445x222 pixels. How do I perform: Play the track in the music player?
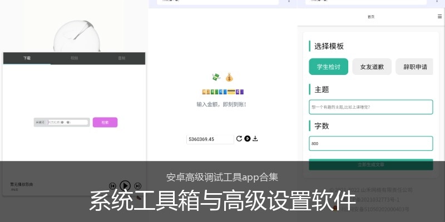[125, 186]
